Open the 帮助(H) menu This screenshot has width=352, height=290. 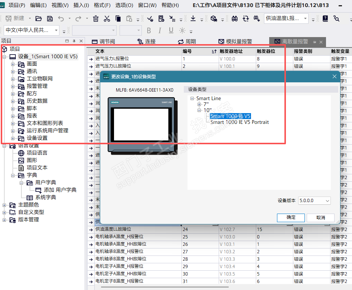point(170,5)
